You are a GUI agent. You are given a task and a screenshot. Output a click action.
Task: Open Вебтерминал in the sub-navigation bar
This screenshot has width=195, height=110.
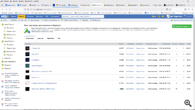(x=95, y=20)
